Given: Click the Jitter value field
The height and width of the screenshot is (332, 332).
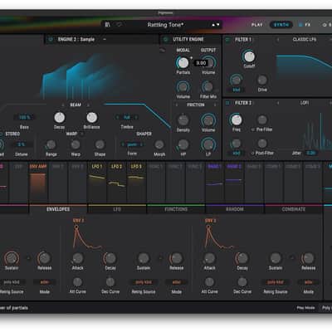Looking at the screenshot, I should point(311,153).
